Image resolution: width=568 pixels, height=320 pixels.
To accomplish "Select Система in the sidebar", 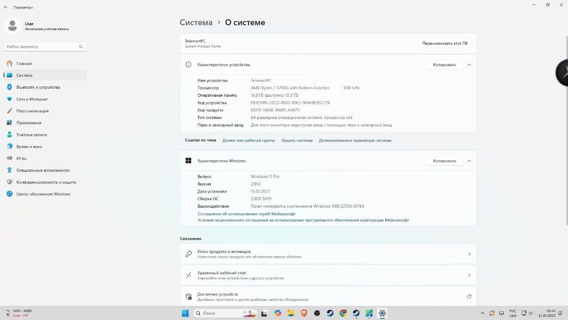I will coord(45,75).
